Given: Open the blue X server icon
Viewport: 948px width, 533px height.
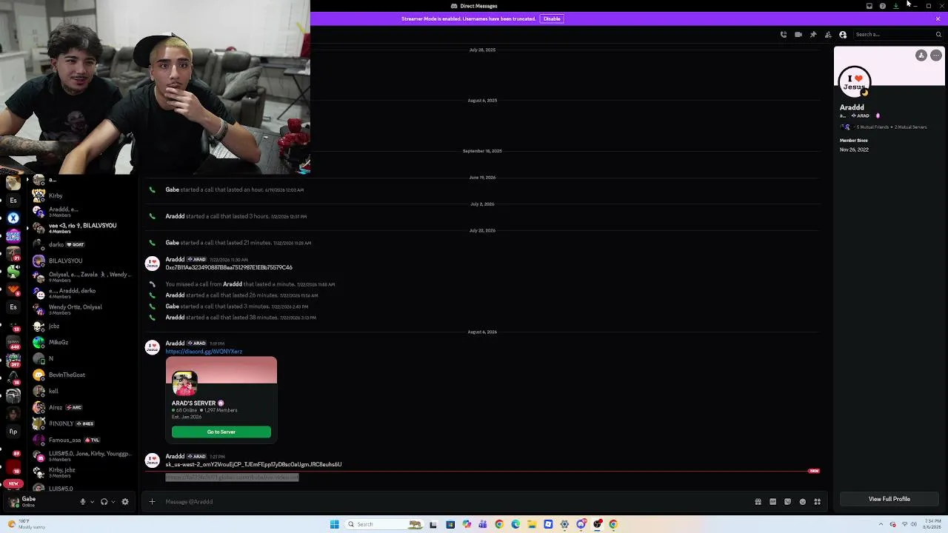Looking at the screenshot, I should click(13, 218).
